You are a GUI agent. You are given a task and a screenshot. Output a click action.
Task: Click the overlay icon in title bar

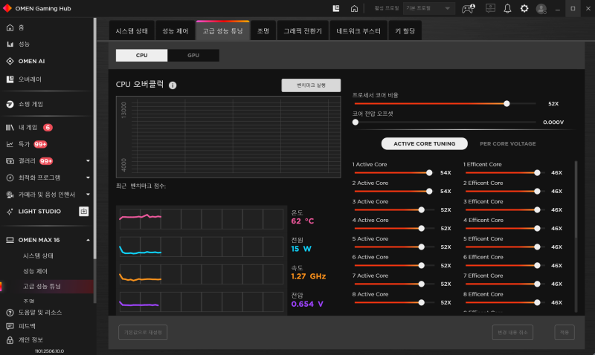coord(336,8)
